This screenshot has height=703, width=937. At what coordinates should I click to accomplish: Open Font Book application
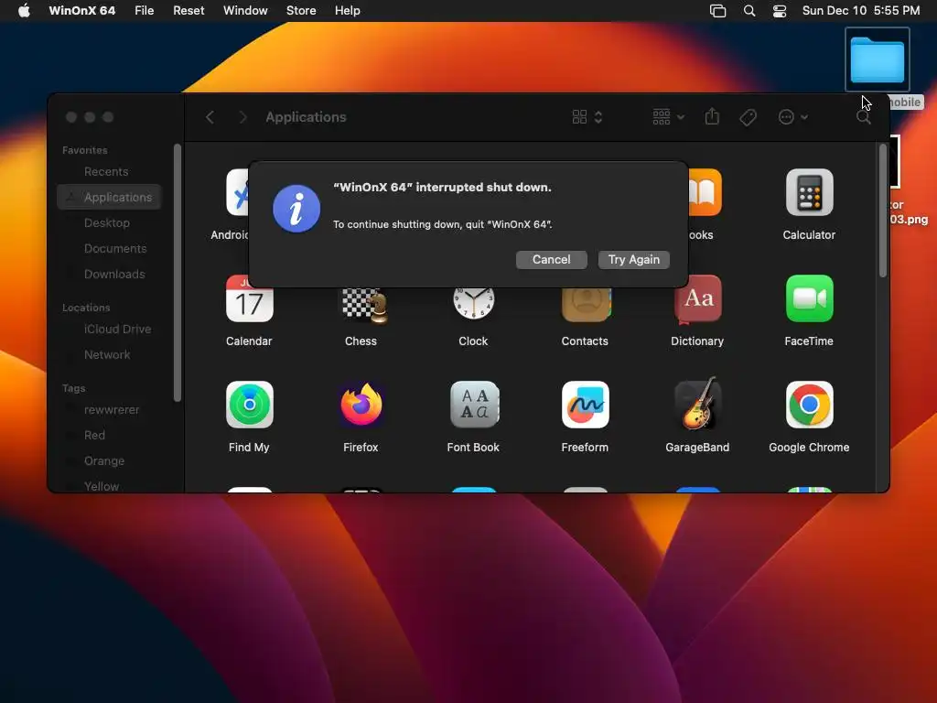(473, 405)
